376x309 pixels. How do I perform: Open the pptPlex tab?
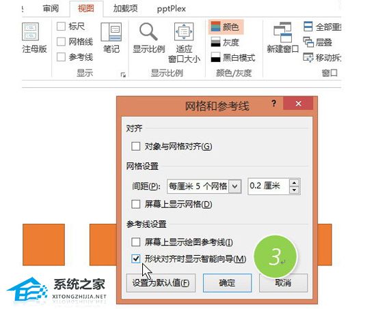[171, 9]
